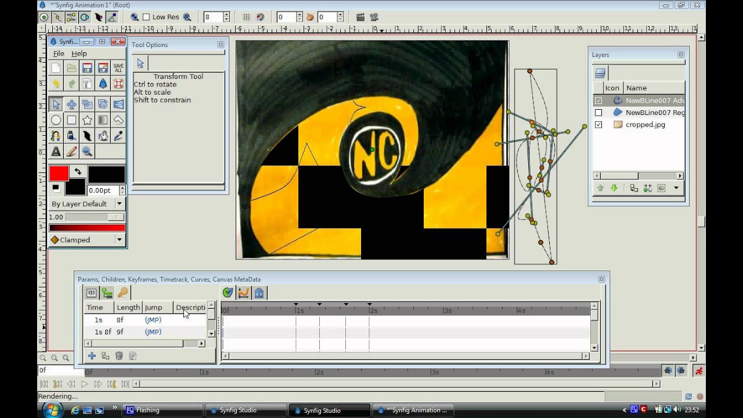The width and height of the screenshot is (743, 418).
Task: Increase the outline width 0.00pt spinner
Action: [122, 188]
